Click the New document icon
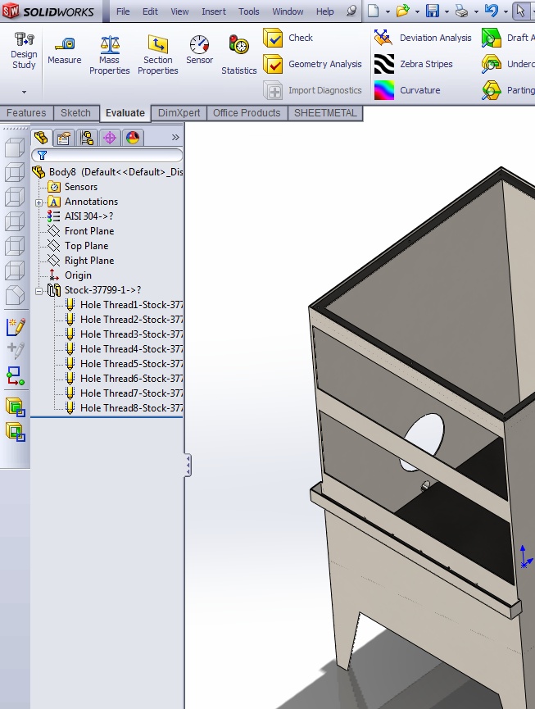The image size is (535, 709). [x=374, y=11]
